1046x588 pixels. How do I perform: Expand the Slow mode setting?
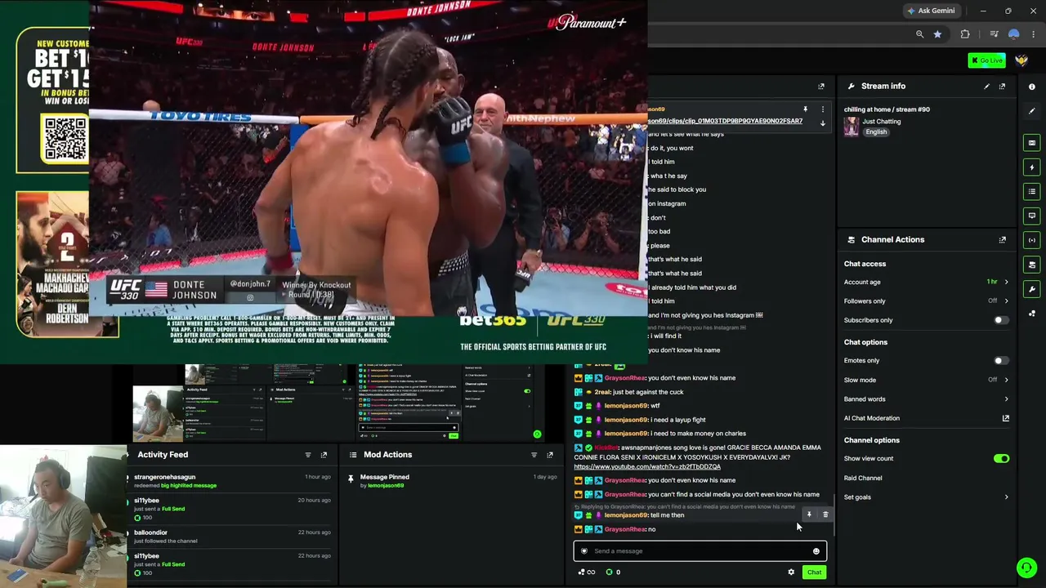tap(927, 380)
